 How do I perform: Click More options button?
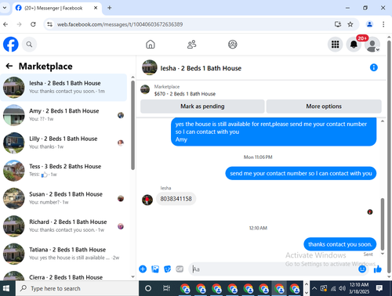tap(324, 106)
